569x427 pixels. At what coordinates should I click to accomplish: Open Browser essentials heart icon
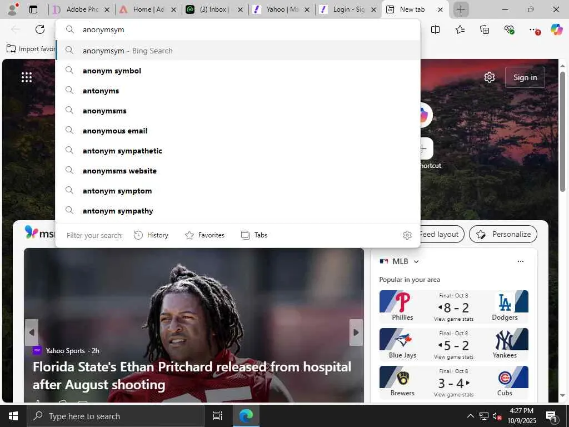[509, 29]
